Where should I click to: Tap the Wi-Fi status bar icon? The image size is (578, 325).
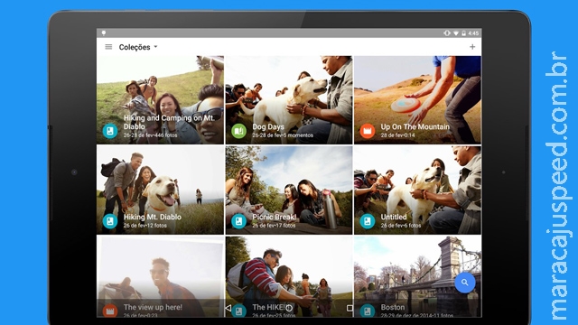pyautogui.click(x=456, y=33)
